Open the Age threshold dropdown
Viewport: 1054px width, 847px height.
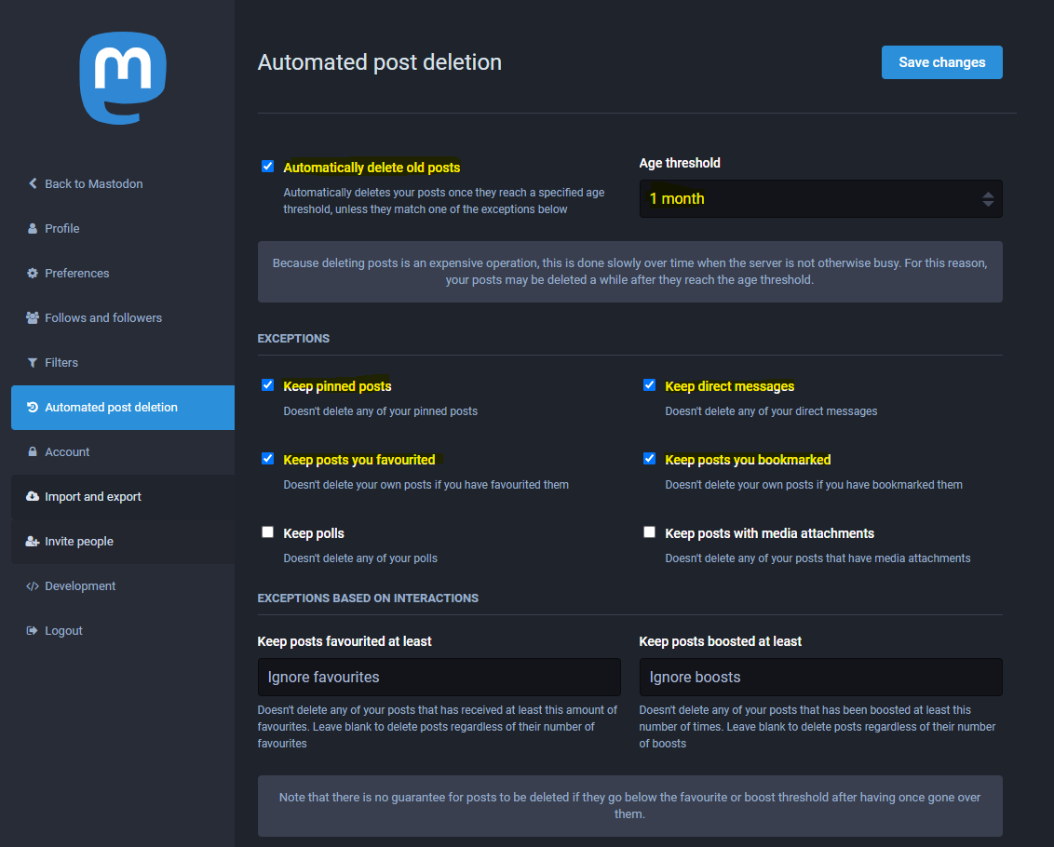point(820,199)
